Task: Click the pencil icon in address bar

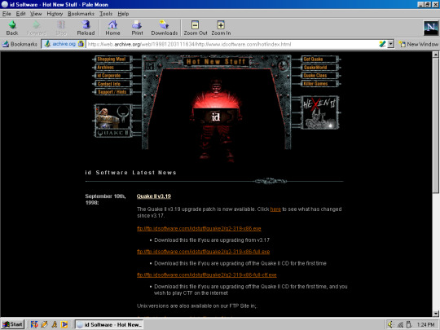Action: point(382,44)
